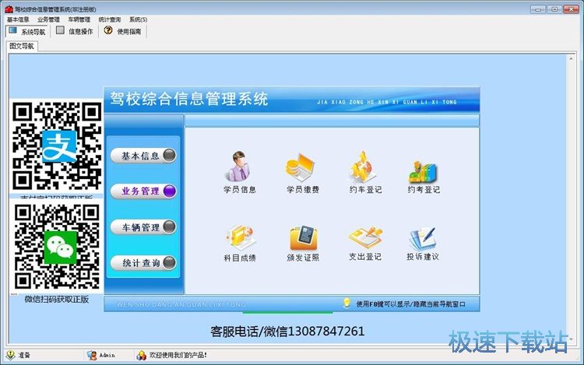Click the application icon in title bar
Screen dimensions: 584x365
click(x=9, y=9)
